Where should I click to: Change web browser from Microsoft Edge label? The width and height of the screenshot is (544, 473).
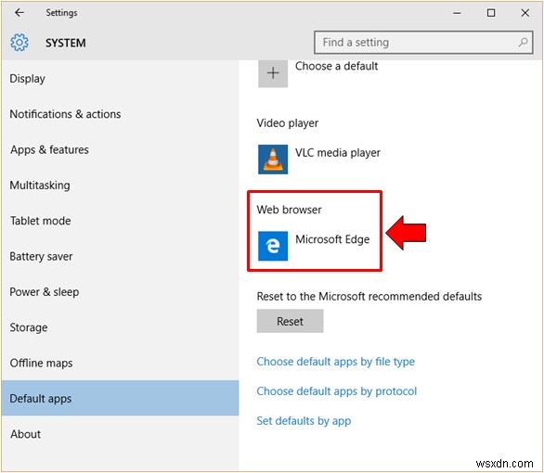pos(332,239)
